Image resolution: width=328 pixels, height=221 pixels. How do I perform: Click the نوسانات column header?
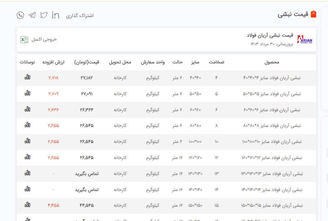27,62
